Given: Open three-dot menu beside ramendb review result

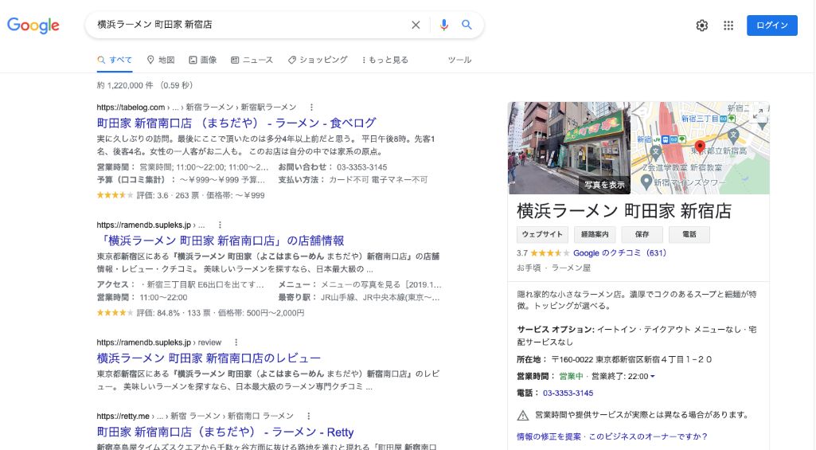Looking at the screenshot, I should [x=236, y=342].
